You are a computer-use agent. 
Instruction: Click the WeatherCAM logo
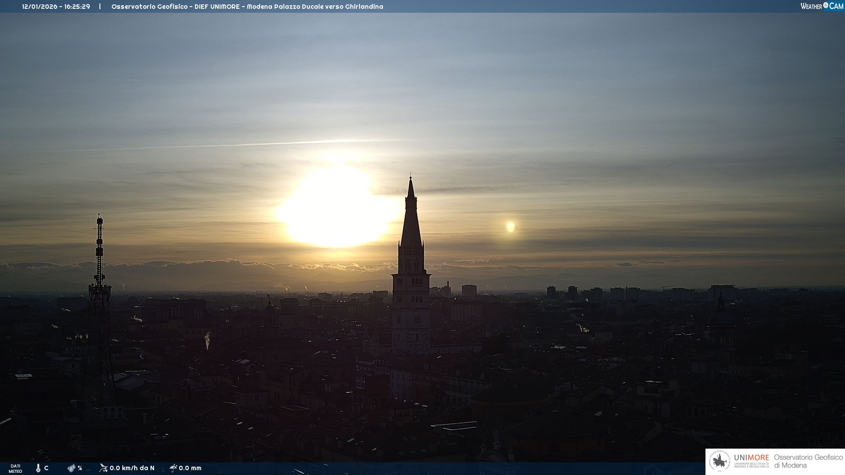coord(822,6)
